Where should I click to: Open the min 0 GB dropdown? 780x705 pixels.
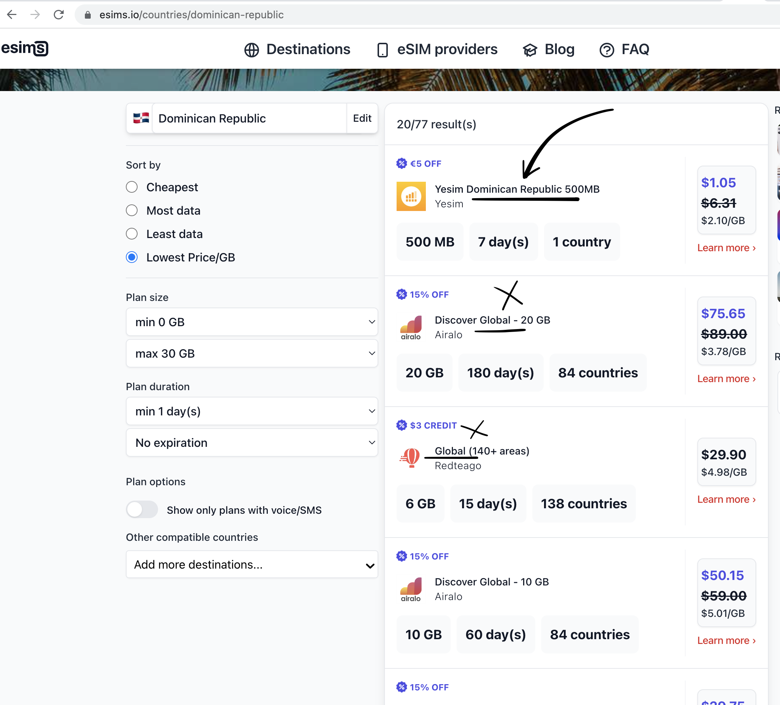point(252,322)
